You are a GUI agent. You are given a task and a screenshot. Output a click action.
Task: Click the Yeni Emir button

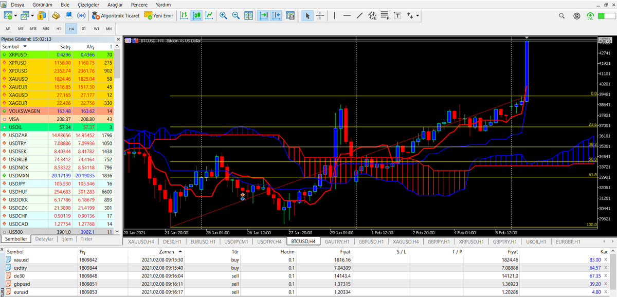tap(158, 15)
